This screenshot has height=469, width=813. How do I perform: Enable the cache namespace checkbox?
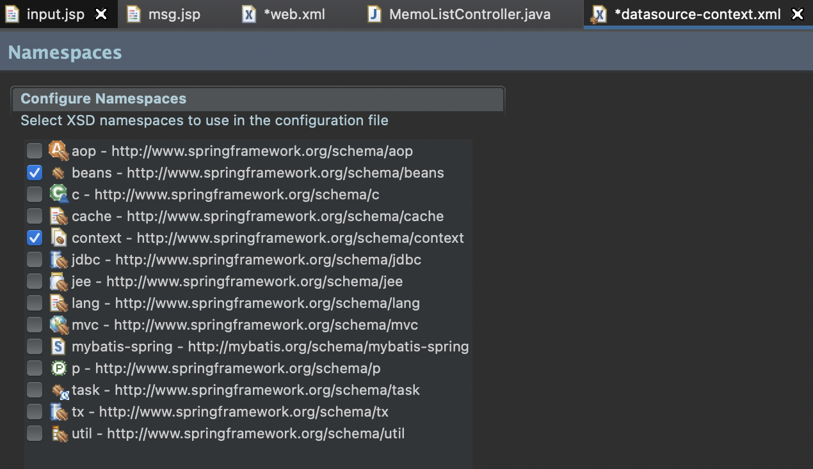pyautogui.click(x=35, y=216)
